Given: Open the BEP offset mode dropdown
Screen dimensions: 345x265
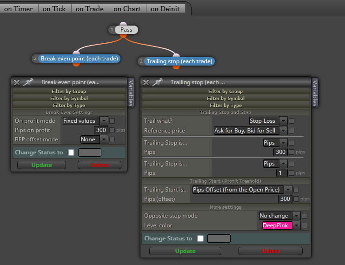Looking at the screenshot, I should 94,139.
